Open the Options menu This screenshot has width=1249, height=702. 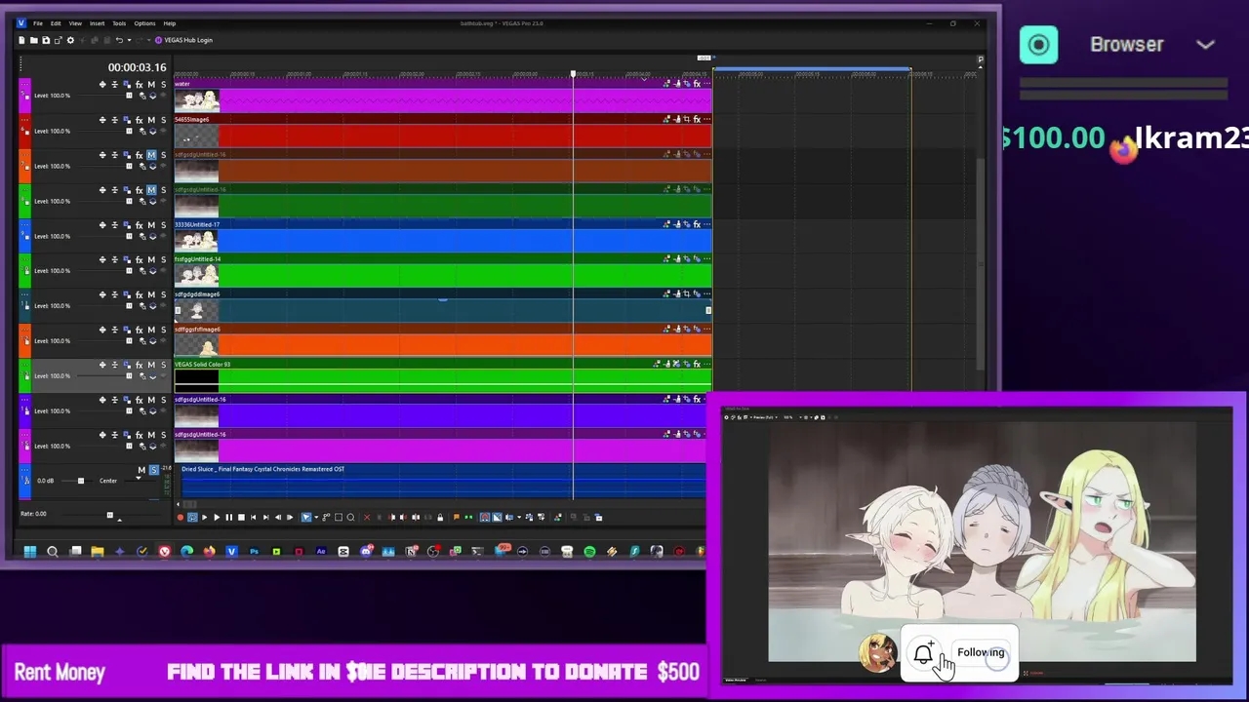coord(144,23)
